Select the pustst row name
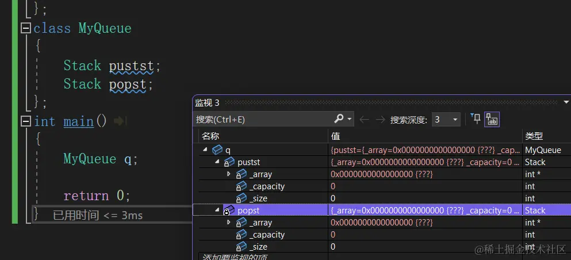571x260 pixels. point(249,162)
